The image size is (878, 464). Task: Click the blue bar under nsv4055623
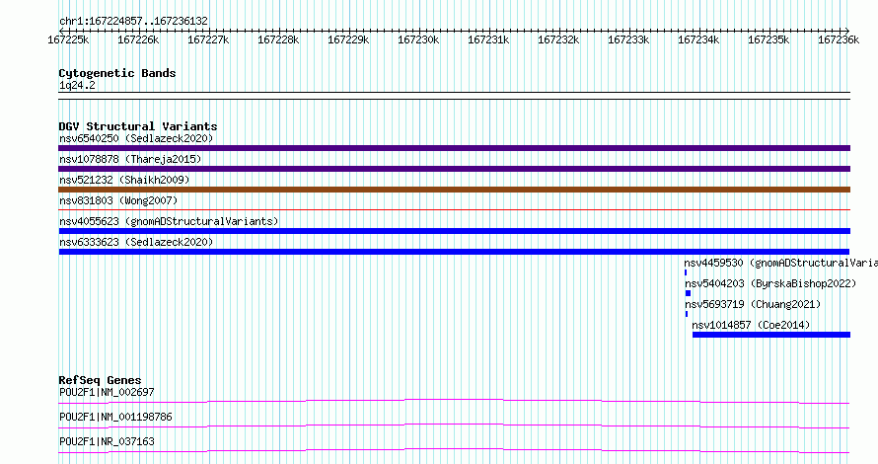[x=454, y=231]
